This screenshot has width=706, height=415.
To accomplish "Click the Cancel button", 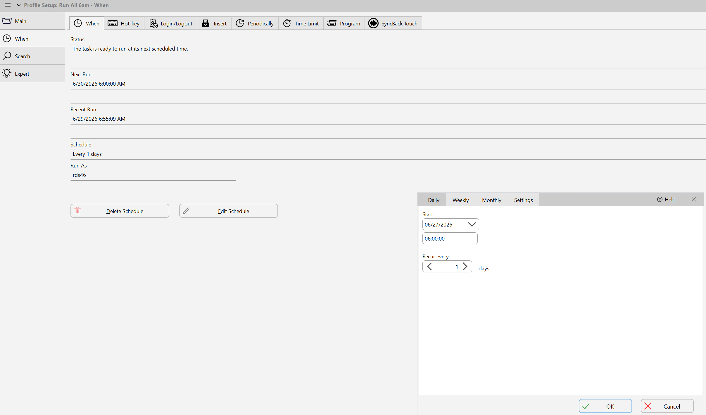I will [667, 406].
